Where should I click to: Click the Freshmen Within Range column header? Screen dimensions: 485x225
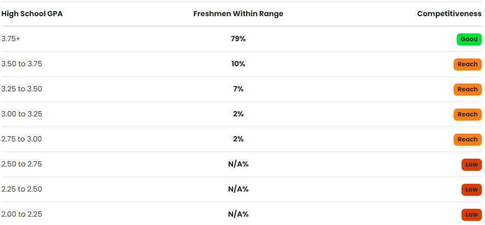(238, 14)
